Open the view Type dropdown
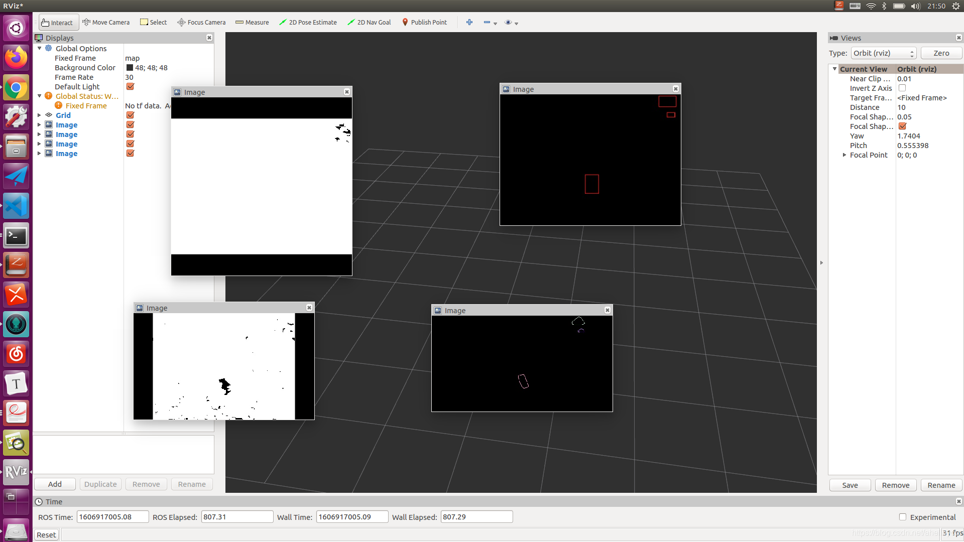Viewport: 964px width, 542px height. [x=883, y=53]
